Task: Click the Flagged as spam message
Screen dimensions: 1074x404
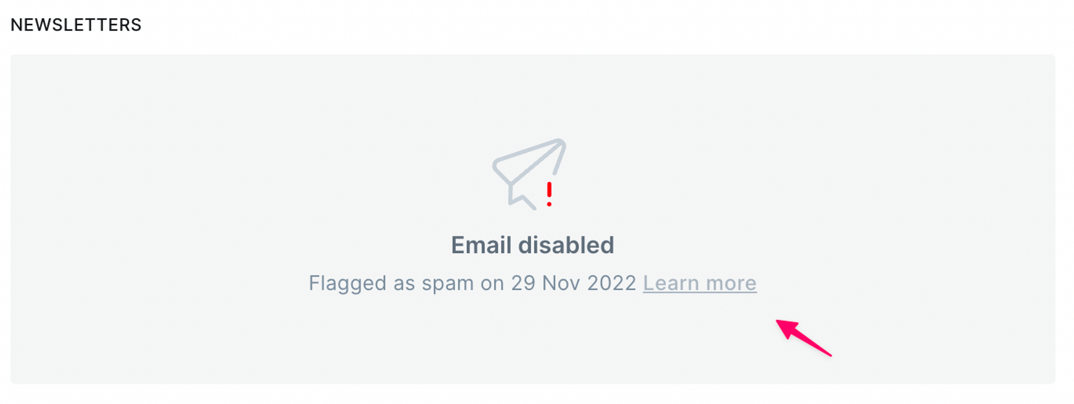Action: tap(472, 283)
